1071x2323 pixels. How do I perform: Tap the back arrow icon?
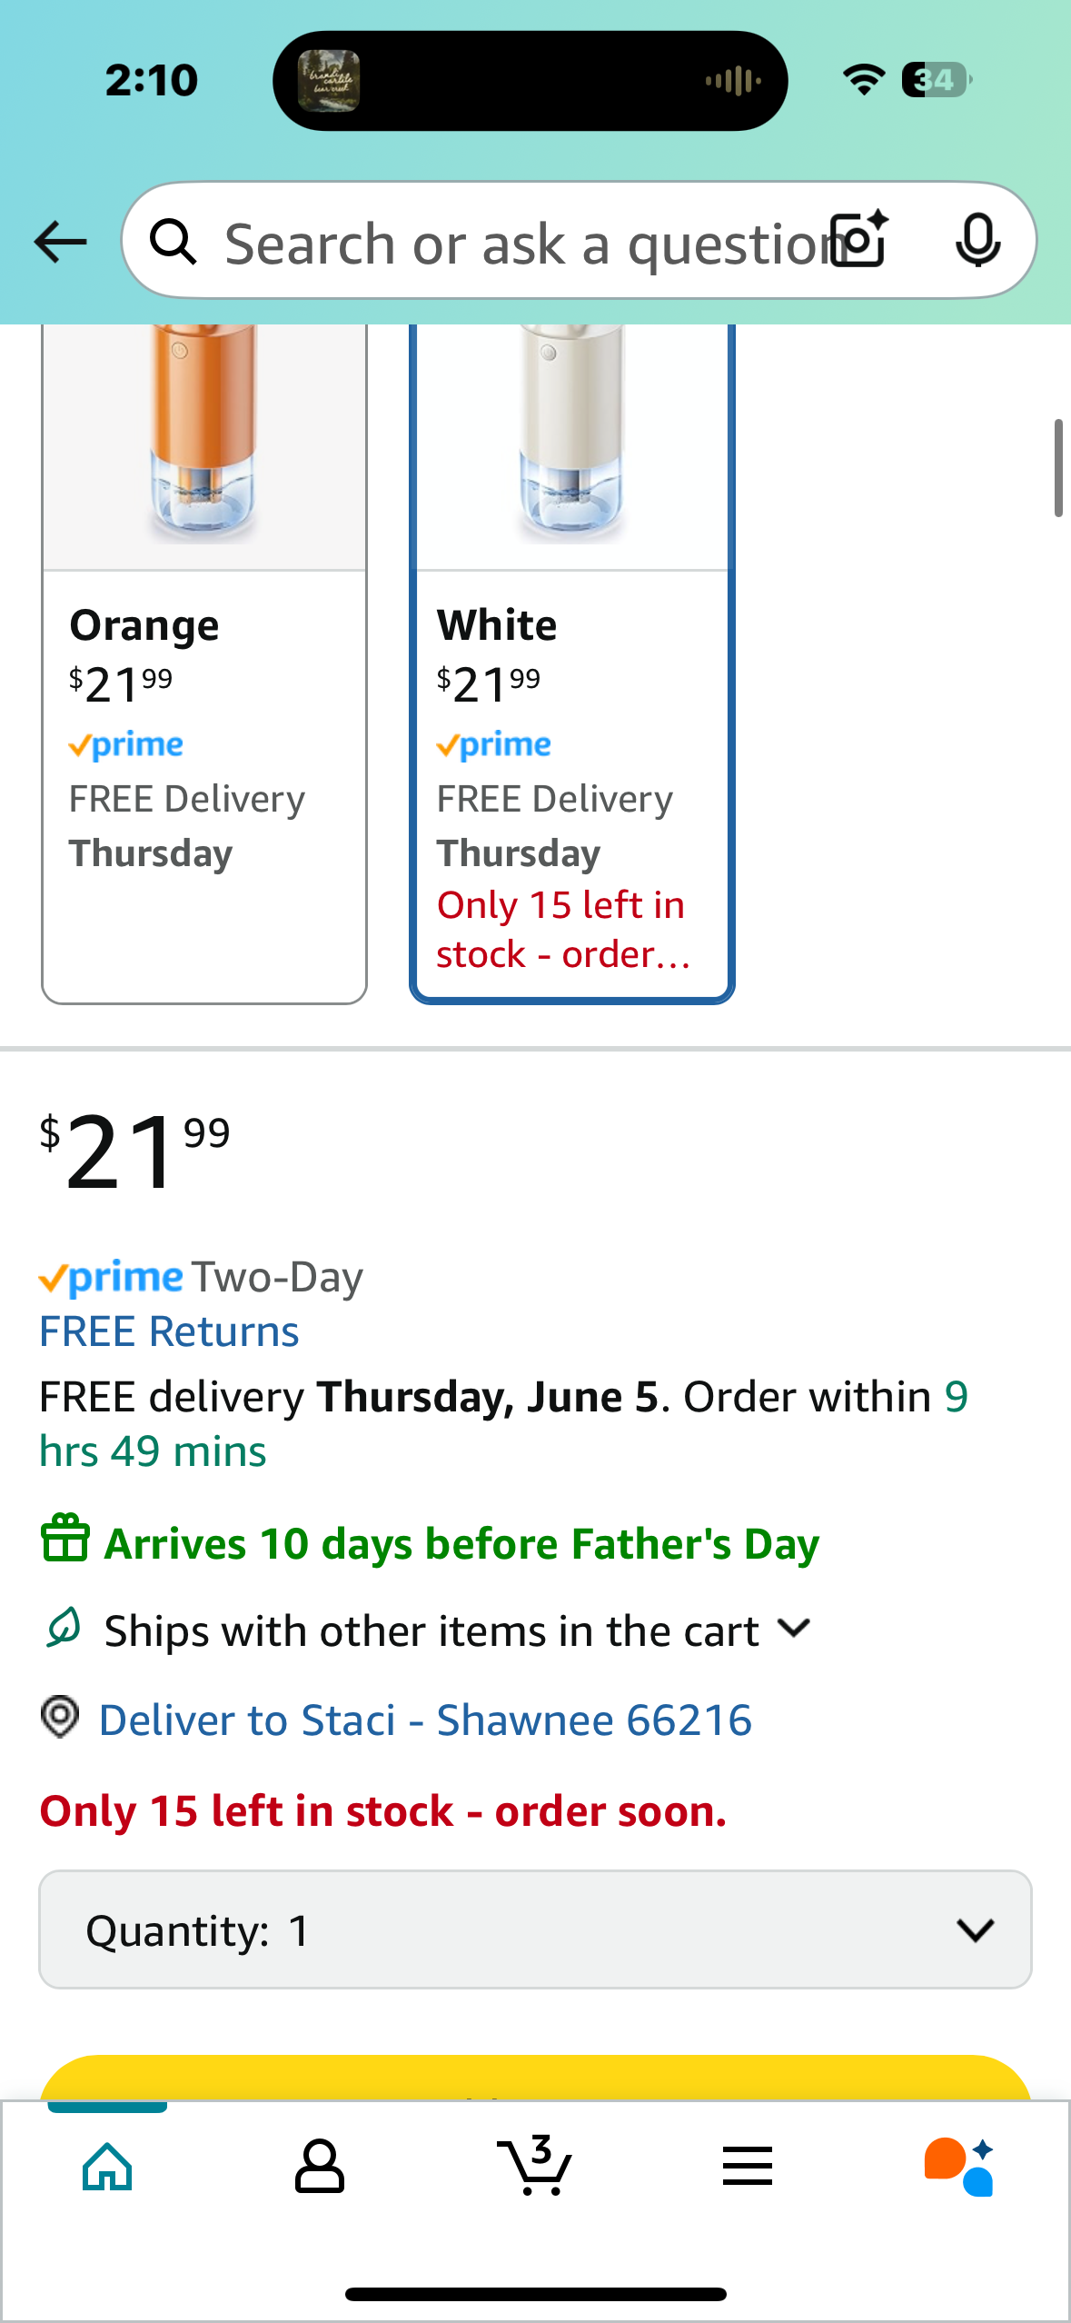tap(60, 242)
